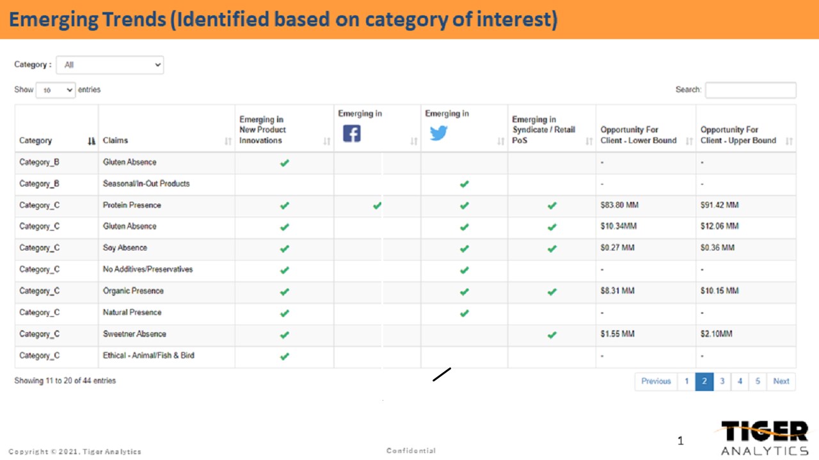Image resolution: width=819 pixels, height=460 pixels.
Task: Sort by Category column sort arrows
Action: 91,141
